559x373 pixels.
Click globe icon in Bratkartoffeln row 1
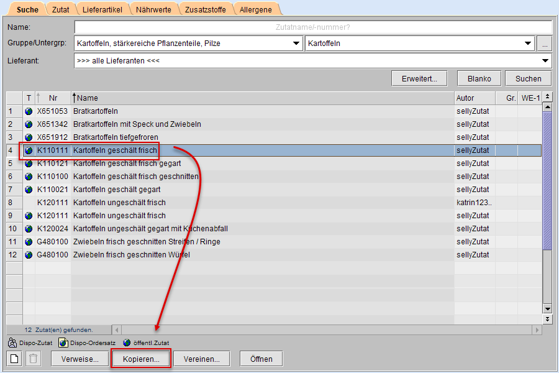(29, 111)
